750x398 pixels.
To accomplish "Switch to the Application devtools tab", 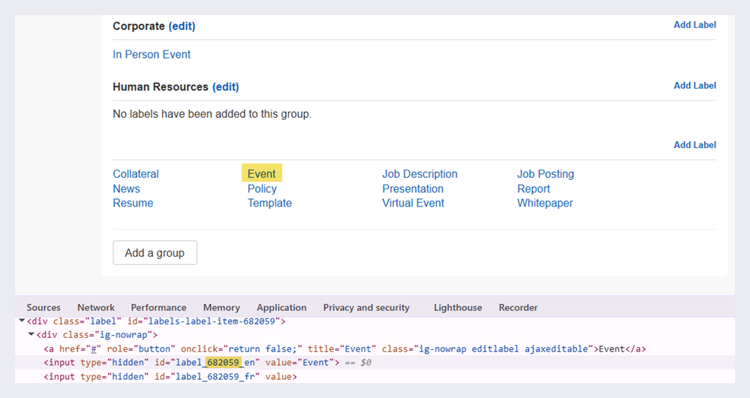I will point(282,308).
